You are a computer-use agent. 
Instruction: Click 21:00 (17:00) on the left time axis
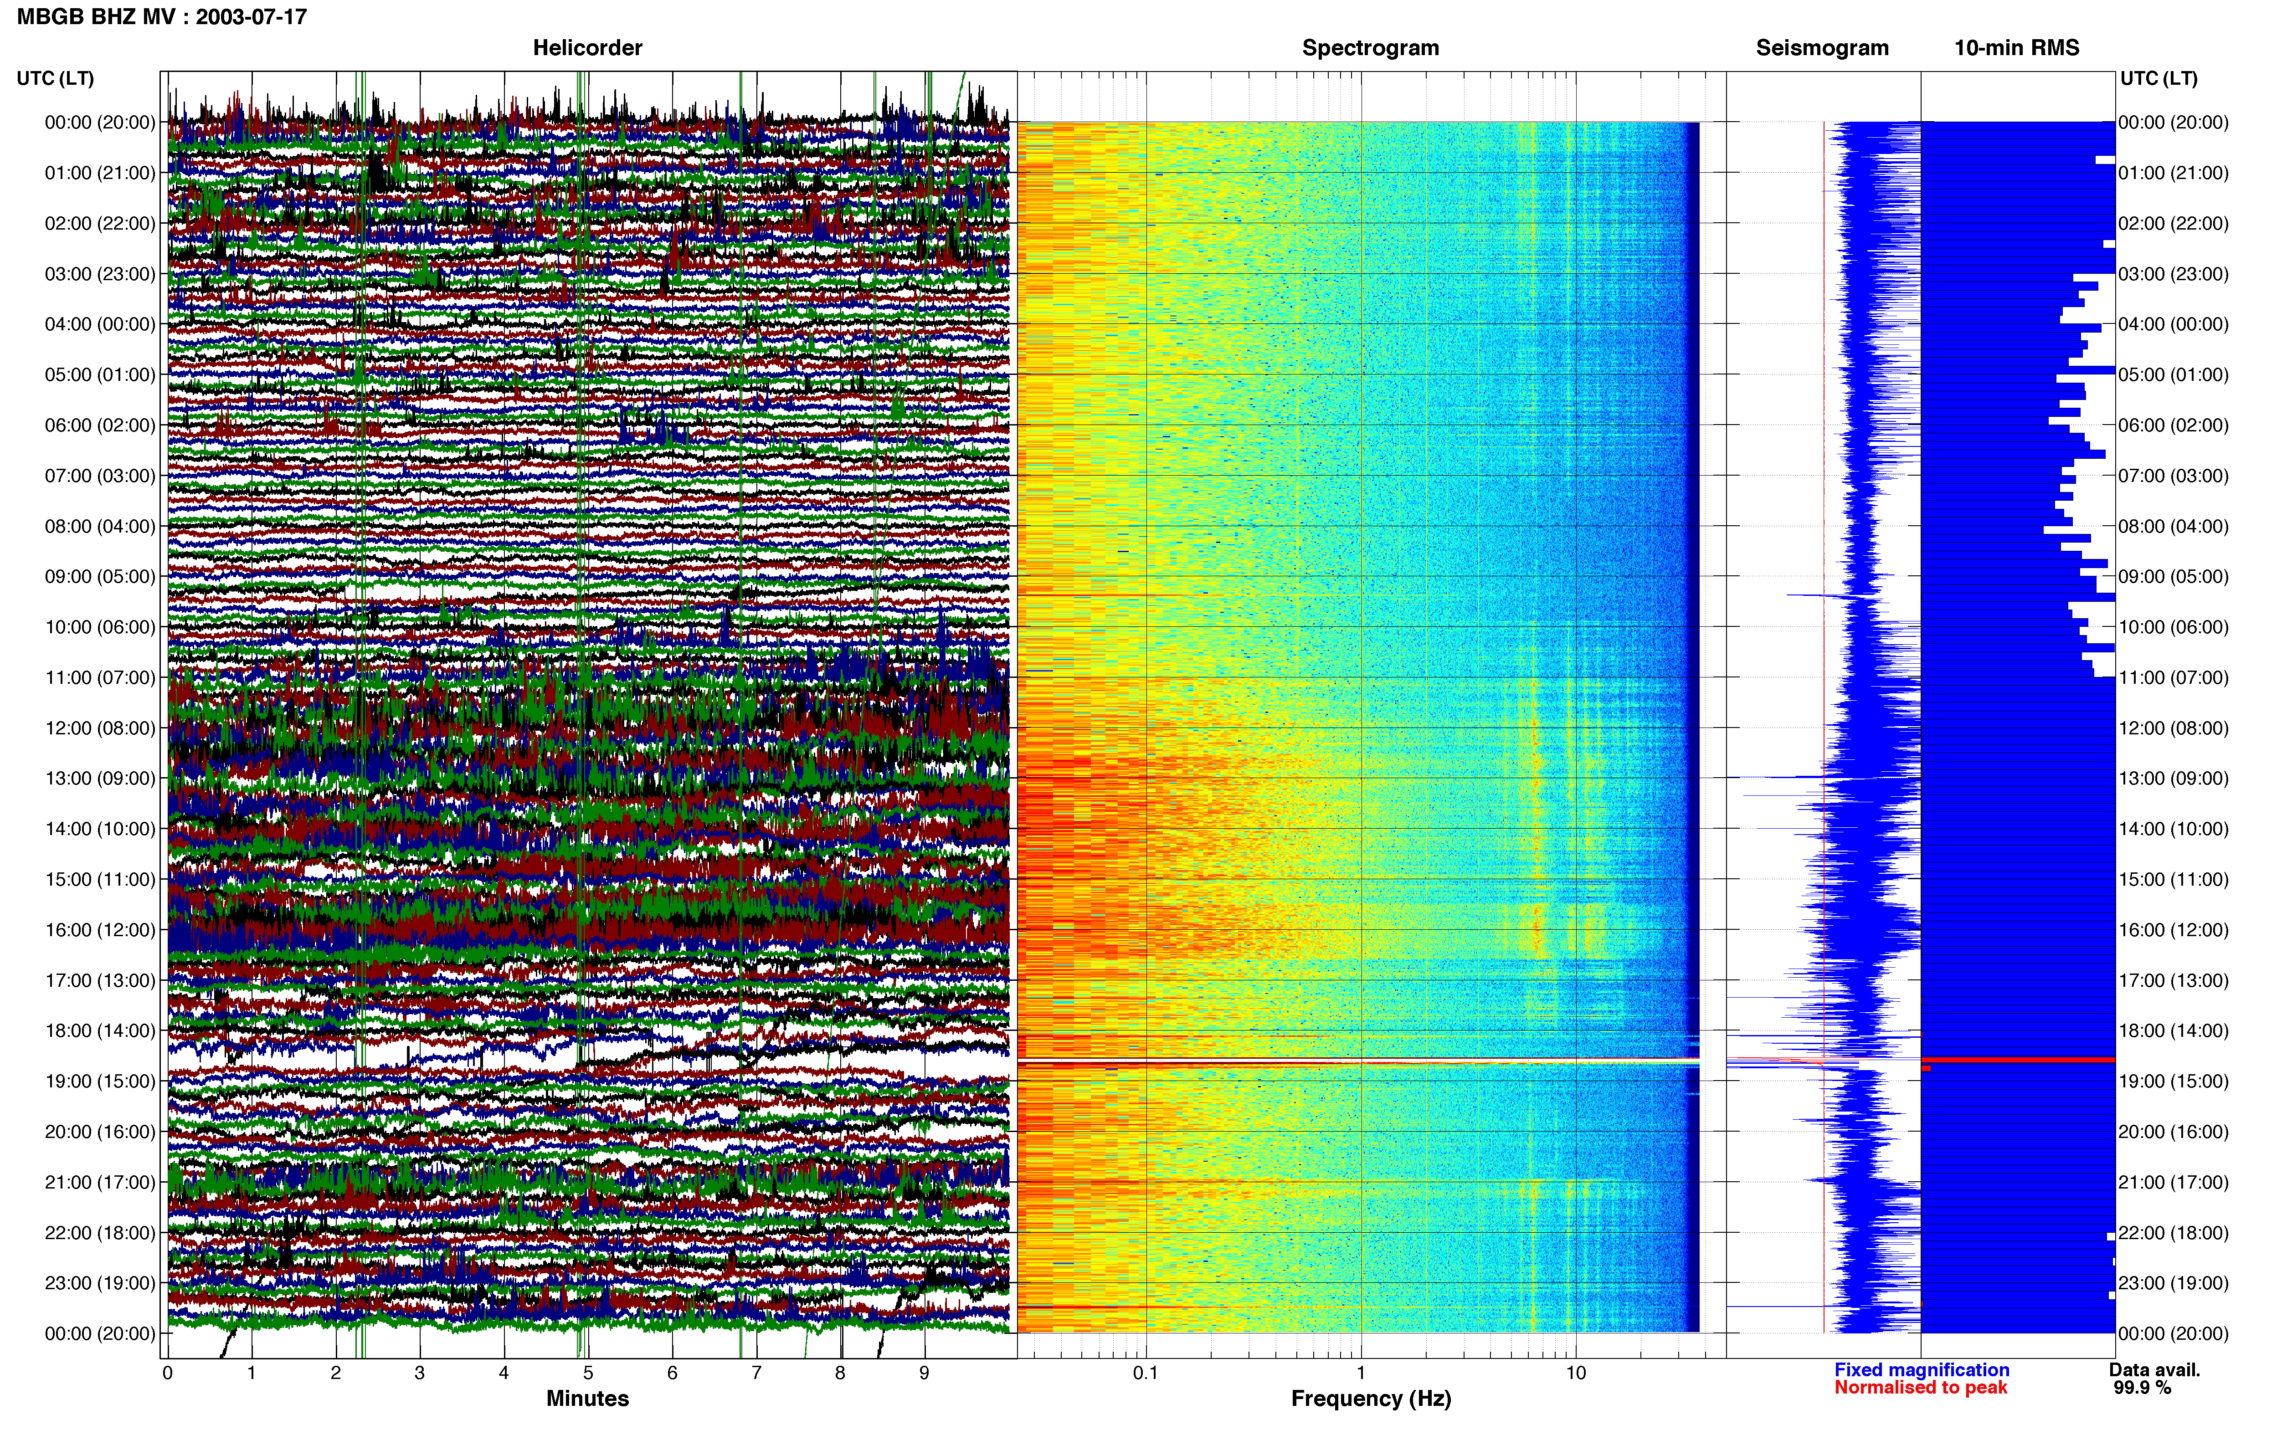point(100,1182)
